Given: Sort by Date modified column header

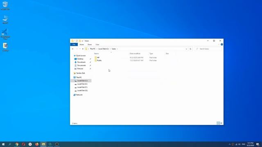Looking at the screenshot, I should [x=135, y=53].
